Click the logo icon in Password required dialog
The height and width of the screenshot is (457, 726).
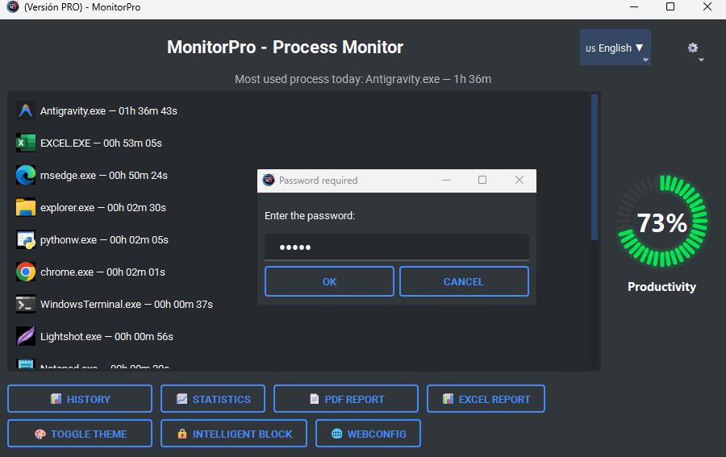[269, 180]
